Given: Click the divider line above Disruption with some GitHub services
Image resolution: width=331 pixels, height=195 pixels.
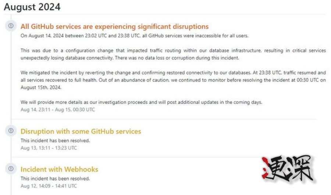Looking at the screenshot, I should coord(165,119).
